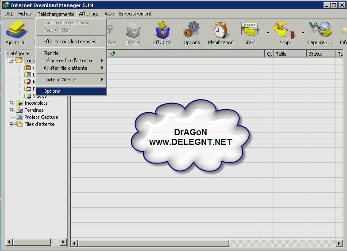Screen dimensions: 347x251
Task: Click the Ajout URL toolbar icon
Action: point(17,30)
